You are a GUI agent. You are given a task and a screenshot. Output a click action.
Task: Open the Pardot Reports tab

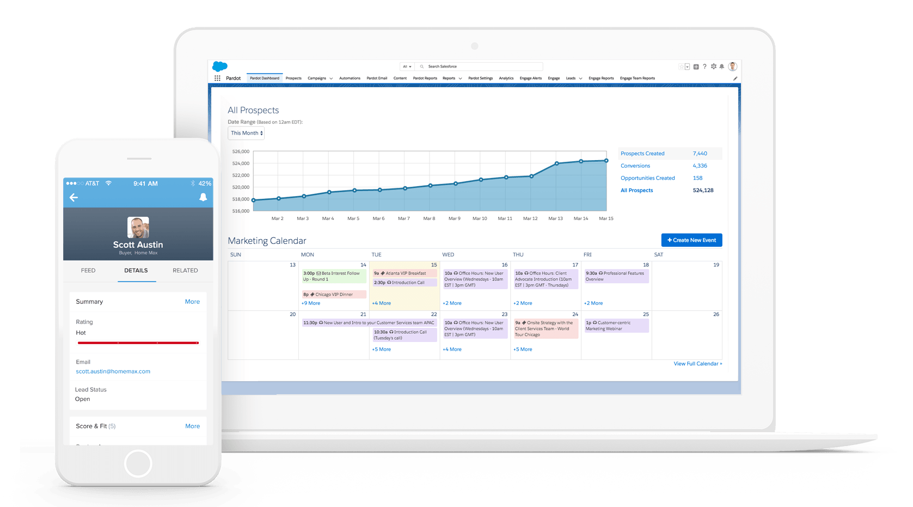click(x=425, y=78)
